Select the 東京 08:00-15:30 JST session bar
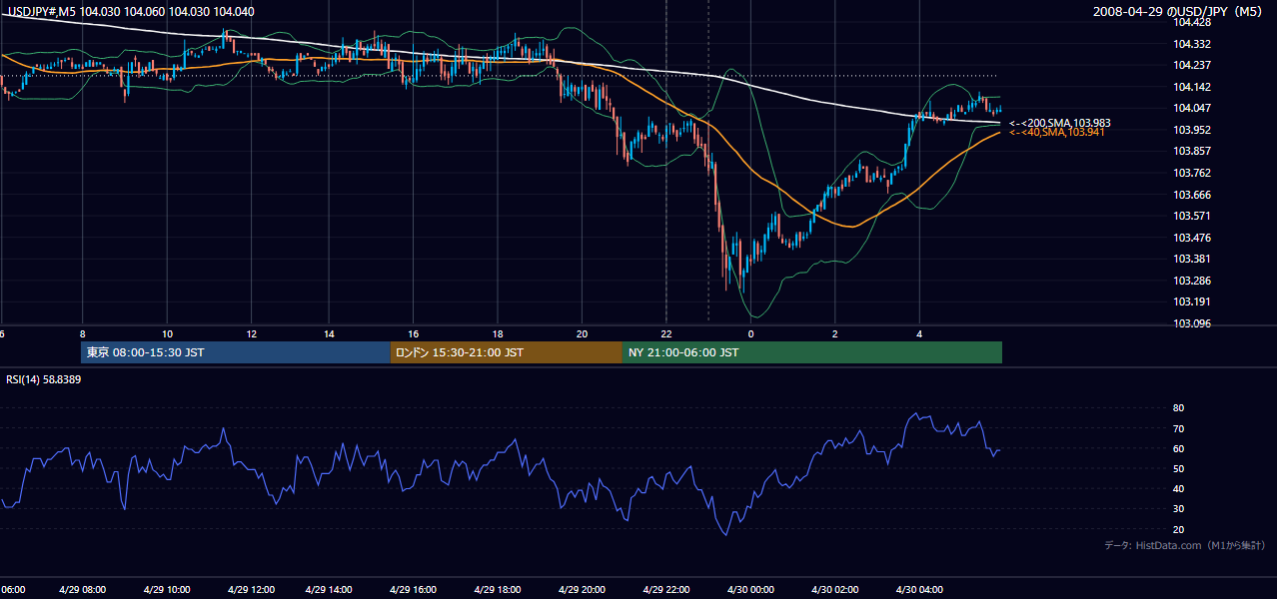The width and height of the screenshot is (1277, 599). click(x=236, y=352)
